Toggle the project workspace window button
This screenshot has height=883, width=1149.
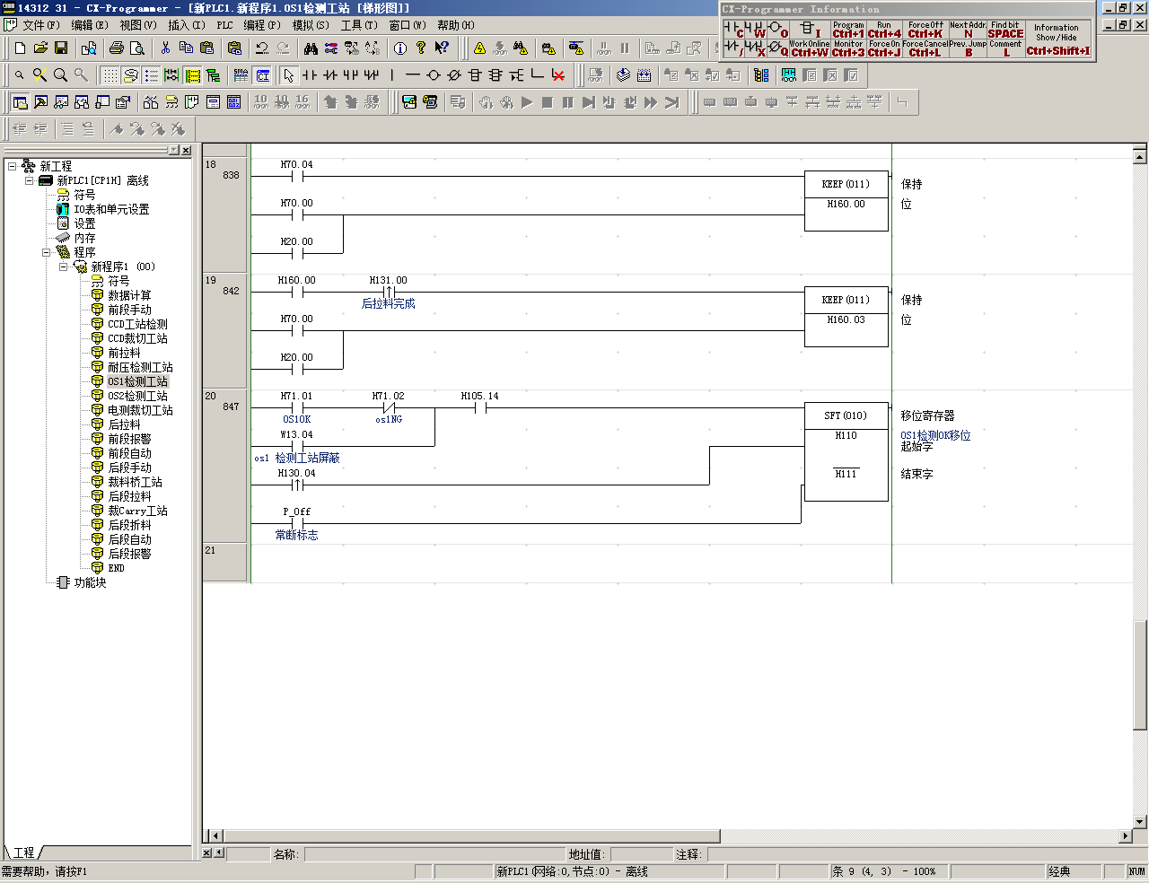20,102
